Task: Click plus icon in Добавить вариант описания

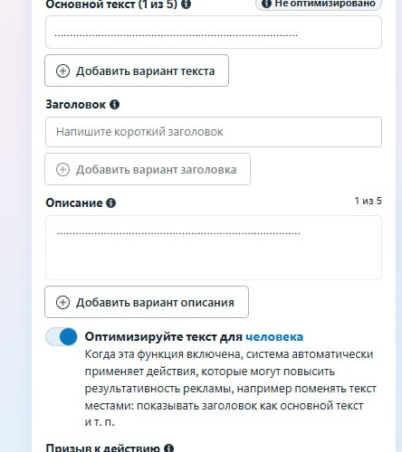Action: click(62, 302)
